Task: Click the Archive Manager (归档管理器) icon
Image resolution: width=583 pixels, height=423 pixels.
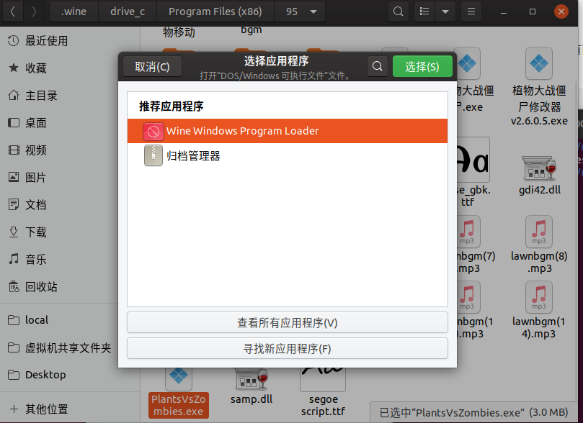Action: (153, 155)
